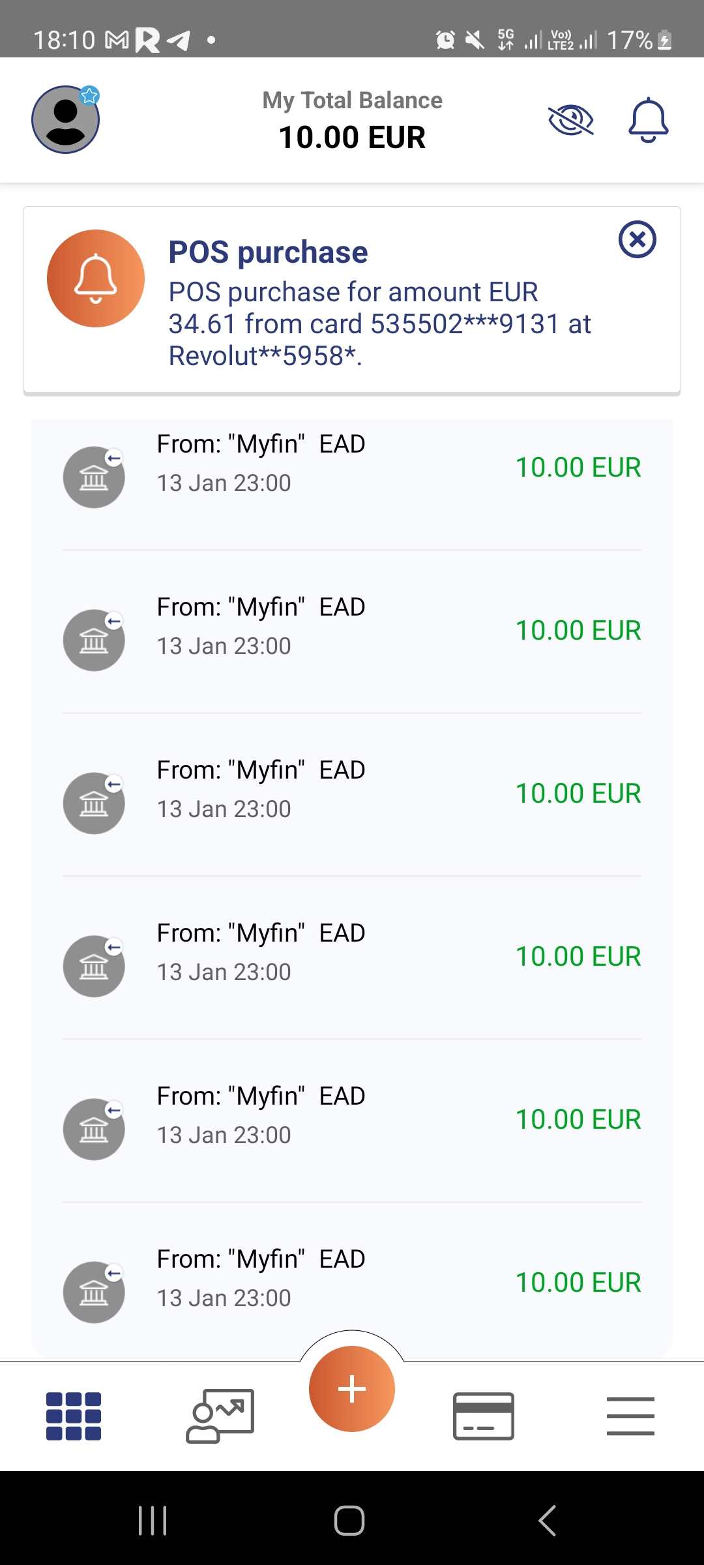Switch to the cards tab
Viewport: 704px width, 1565px height.
(483, 1416)
